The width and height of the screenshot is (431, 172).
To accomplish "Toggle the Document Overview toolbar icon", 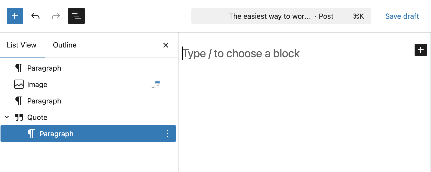I will click(x=76, y=16).
